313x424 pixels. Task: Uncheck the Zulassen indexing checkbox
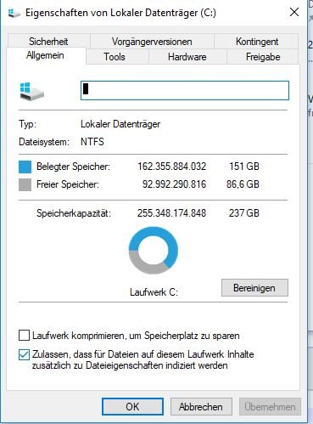(x=24, y=354)
